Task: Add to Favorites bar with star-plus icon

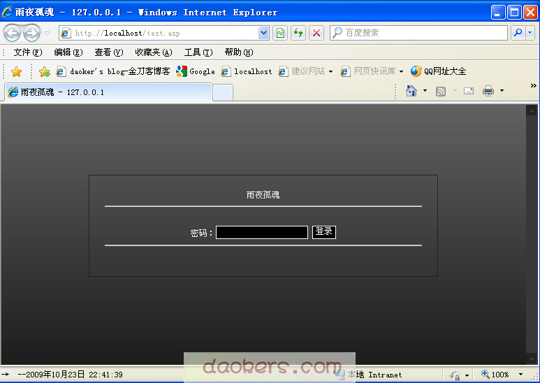Action: pyautogui.click(x=45, y=72)
